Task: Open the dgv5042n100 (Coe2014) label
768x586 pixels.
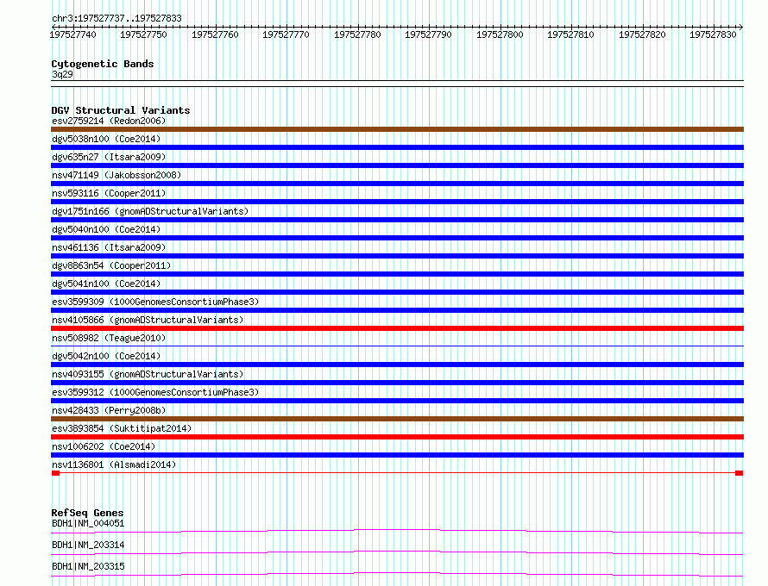Action: coord(106,356)
